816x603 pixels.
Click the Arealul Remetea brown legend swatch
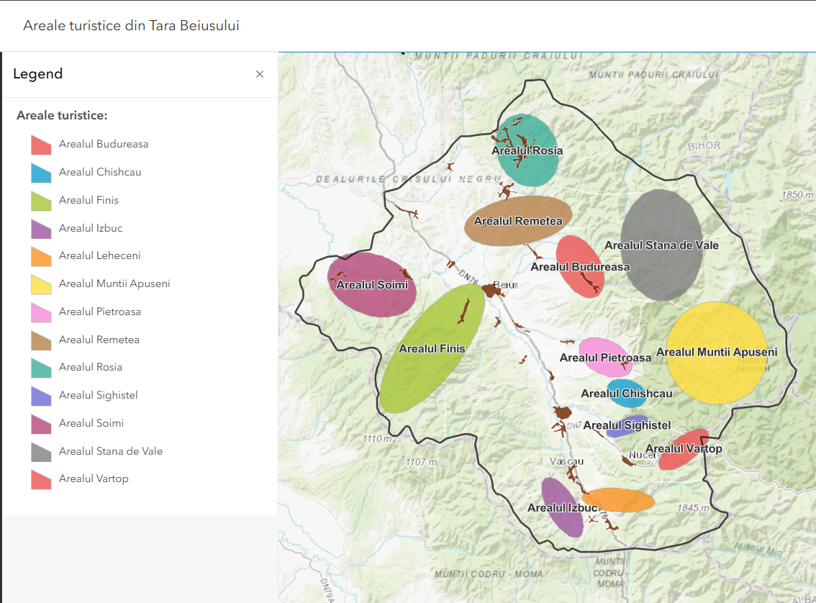point(41,340)
